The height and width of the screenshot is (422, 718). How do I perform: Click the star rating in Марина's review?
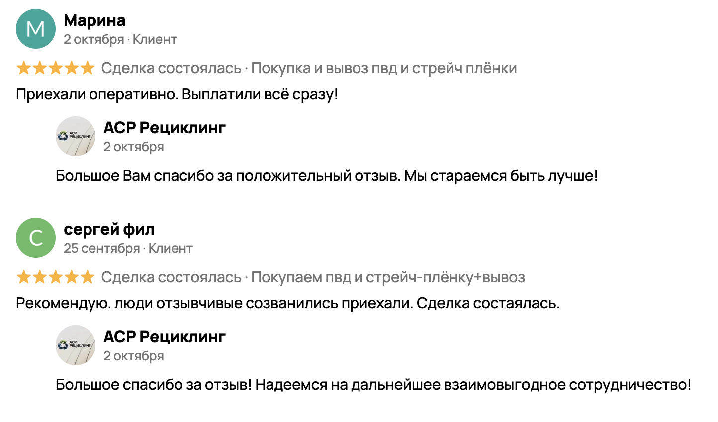click(55, 68)
